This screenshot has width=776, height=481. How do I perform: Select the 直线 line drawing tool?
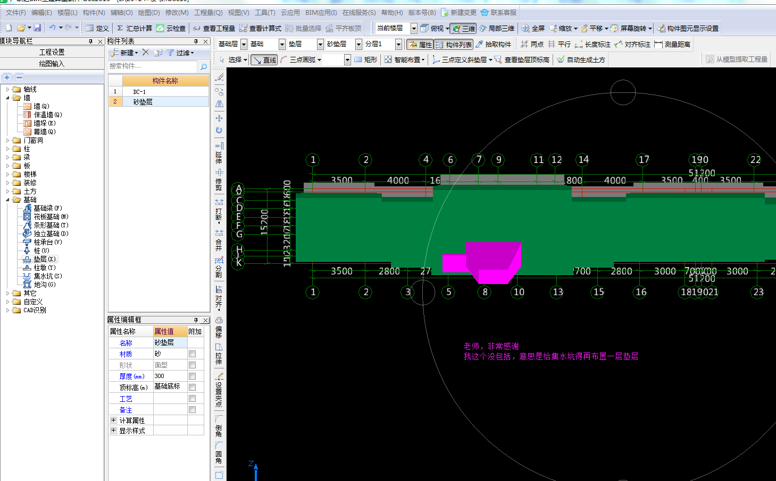pos(264,59)
